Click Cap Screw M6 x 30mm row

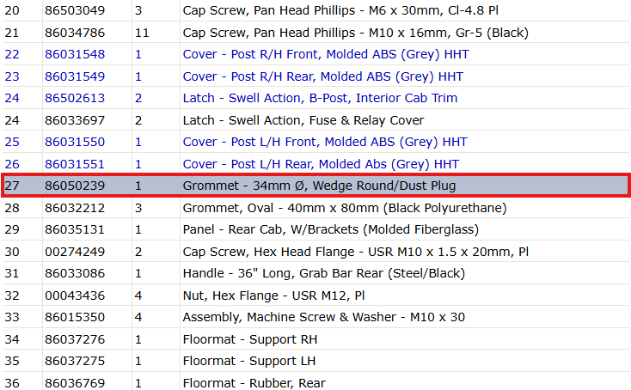pyautogui.click(x=315, y=10)
